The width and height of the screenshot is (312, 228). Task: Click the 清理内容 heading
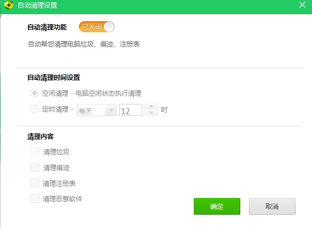pyautogui.click(x=41, y=136)
